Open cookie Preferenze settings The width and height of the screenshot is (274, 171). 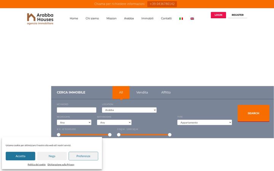click(x=83, y=156)
